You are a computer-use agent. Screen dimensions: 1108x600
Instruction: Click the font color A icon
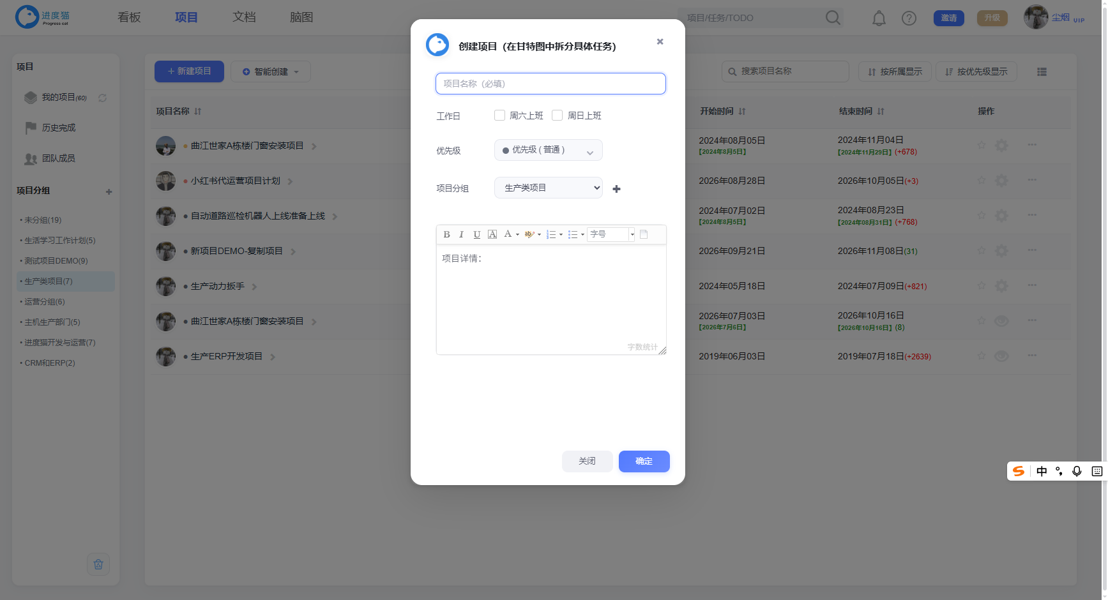pyautogui.click(x=508, y=234)
